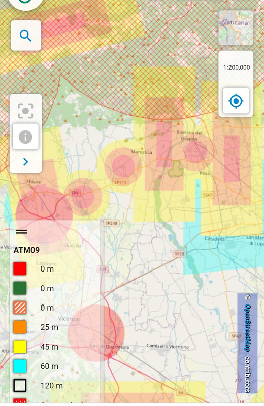Screen dimensions: 264x406
Task: Click the Camisano Vicentino label
Action: tap(168, 346)
